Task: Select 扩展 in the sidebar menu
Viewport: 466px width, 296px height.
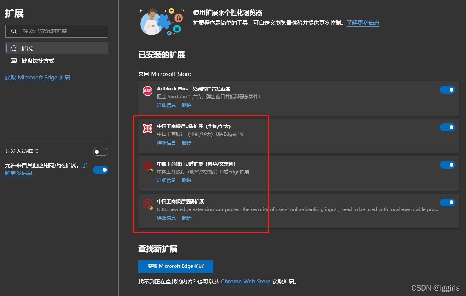Action: click(x=57, y=48)
